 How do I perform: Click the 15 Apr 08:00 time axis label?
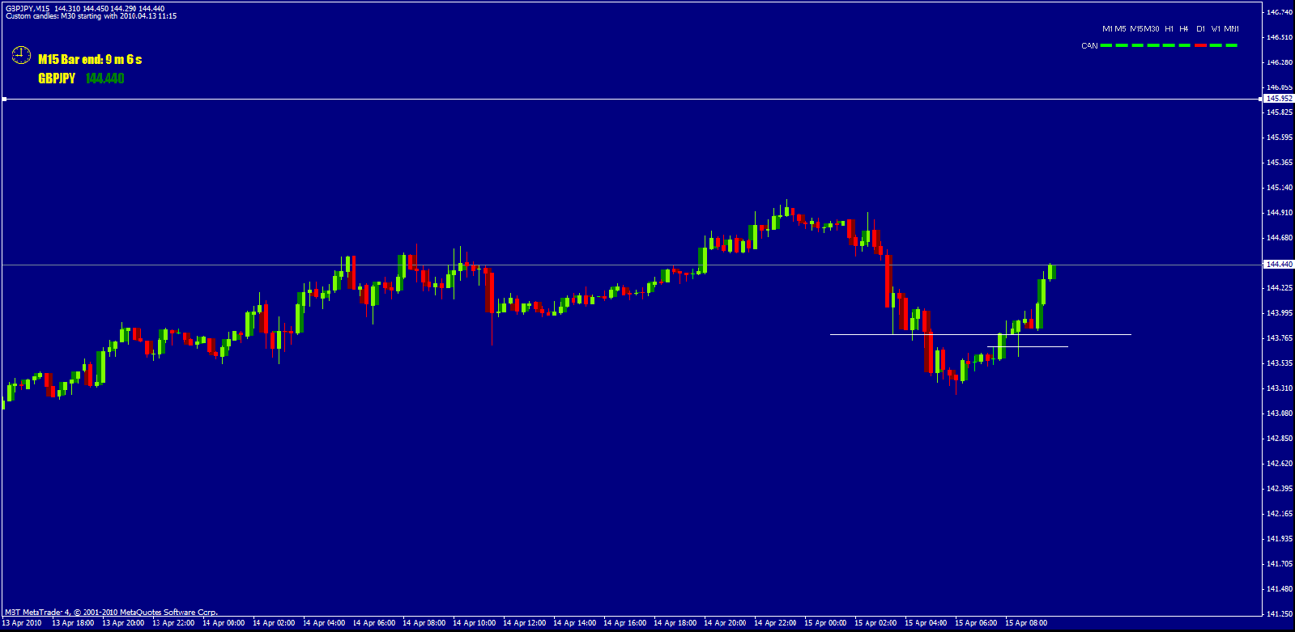pyautogui.click(x=1026, y=623)
